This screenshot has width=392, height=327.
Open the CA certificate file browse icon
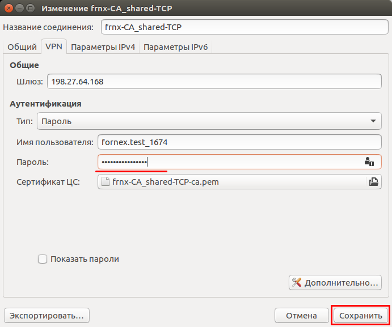[373, 182]
